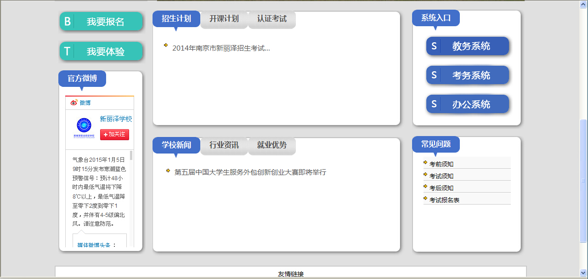Viewport: 588px width, 279px height.
Task: Click the arrow bullet beside 考前须知
Action: pyautogui.click(x=425, y=163)
